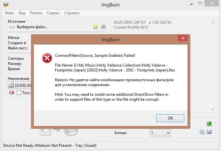This screenshot has height=151, width=221.
Task: Expand the destination drive combo box
Action: tap(19, 85)
